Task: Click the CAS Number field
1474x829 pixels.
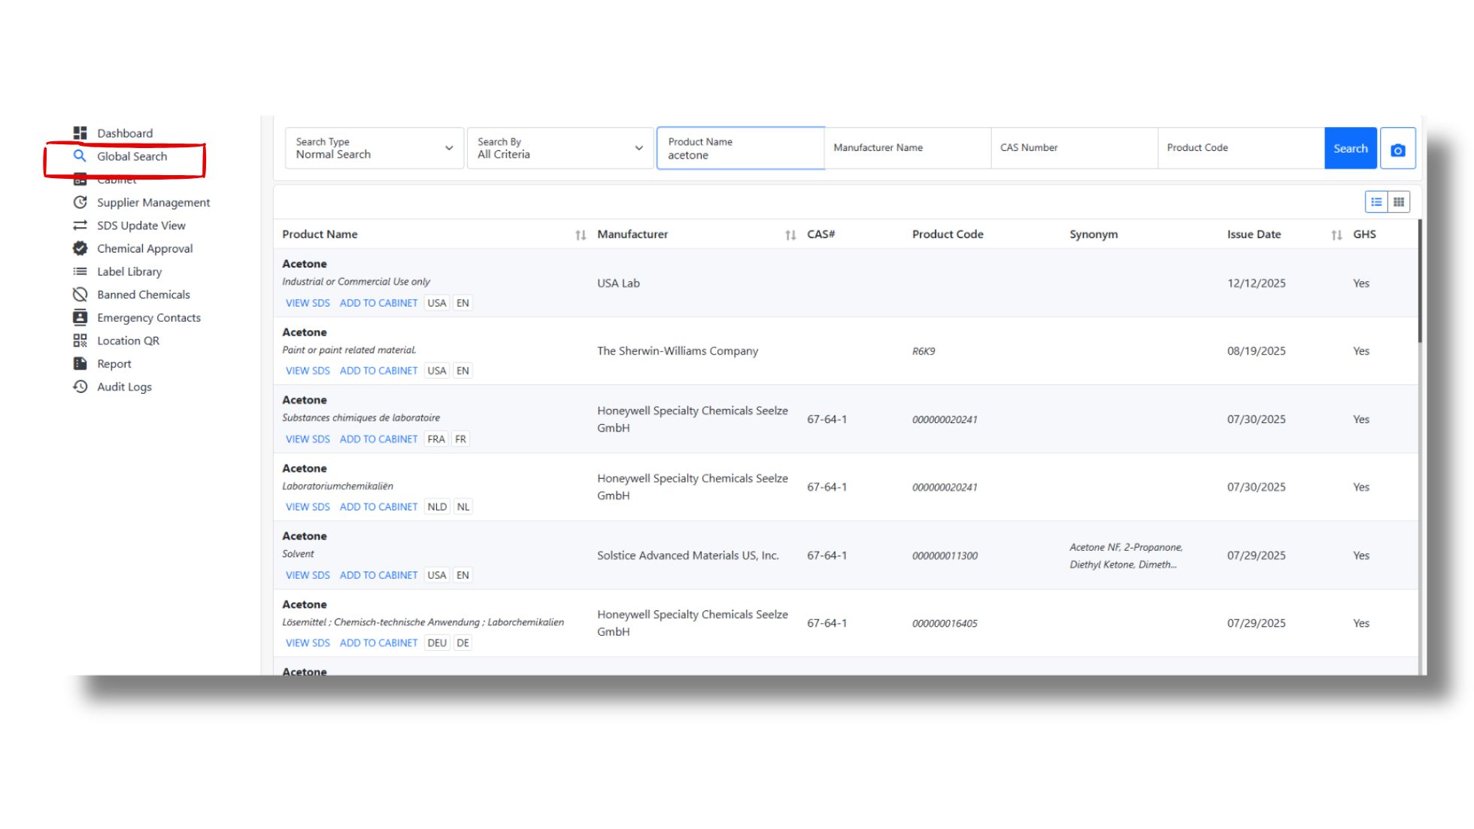Action: [x=1075, y=148]
